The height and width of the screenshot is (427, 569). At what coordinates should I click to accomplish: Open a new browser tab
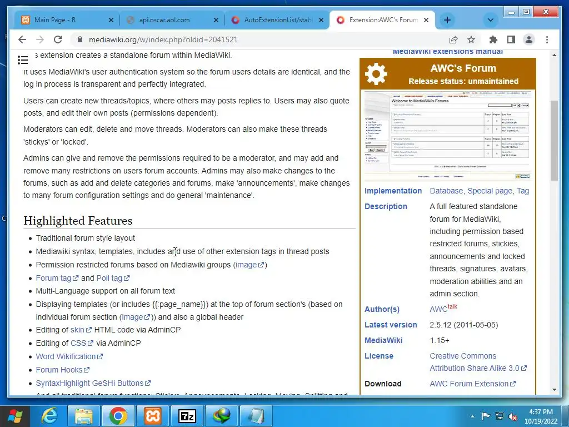pos(447,20)
